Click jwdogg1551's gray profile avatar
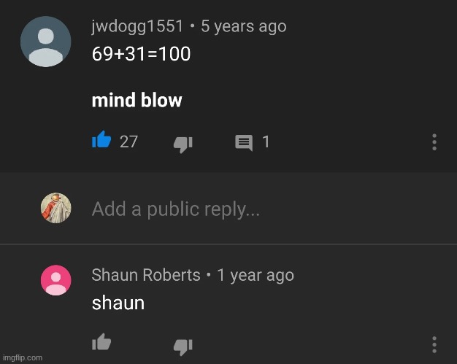 click(46, 42)
